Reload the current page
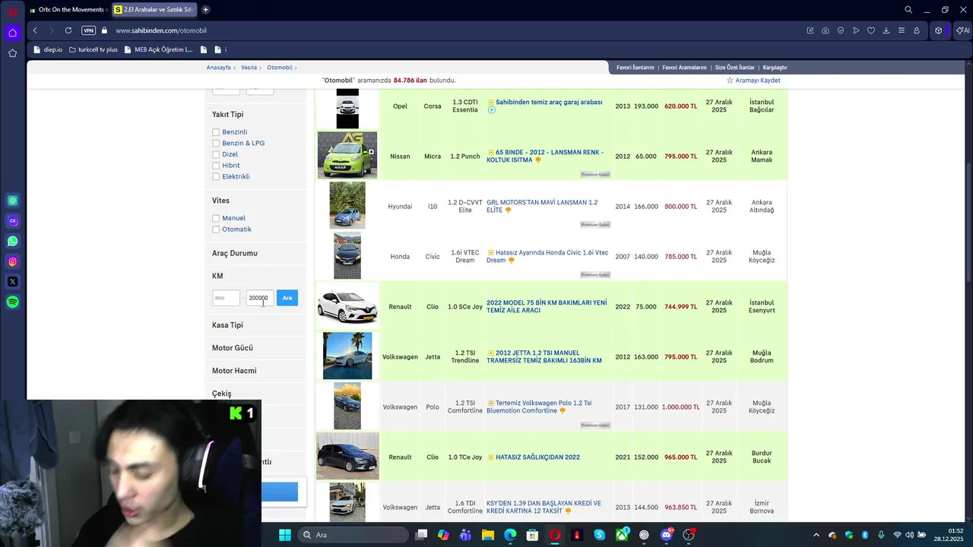 68,30
